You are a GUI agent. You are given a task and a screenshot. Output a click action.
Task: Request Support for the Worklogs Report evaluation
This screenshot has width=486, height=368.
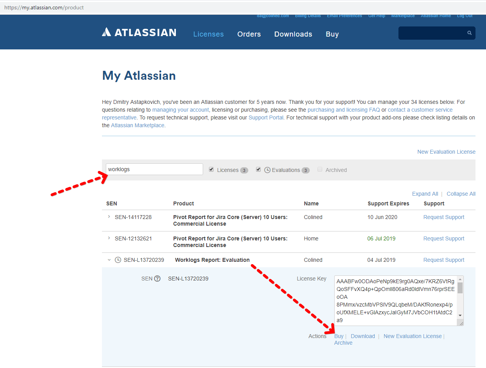point(444,260)
